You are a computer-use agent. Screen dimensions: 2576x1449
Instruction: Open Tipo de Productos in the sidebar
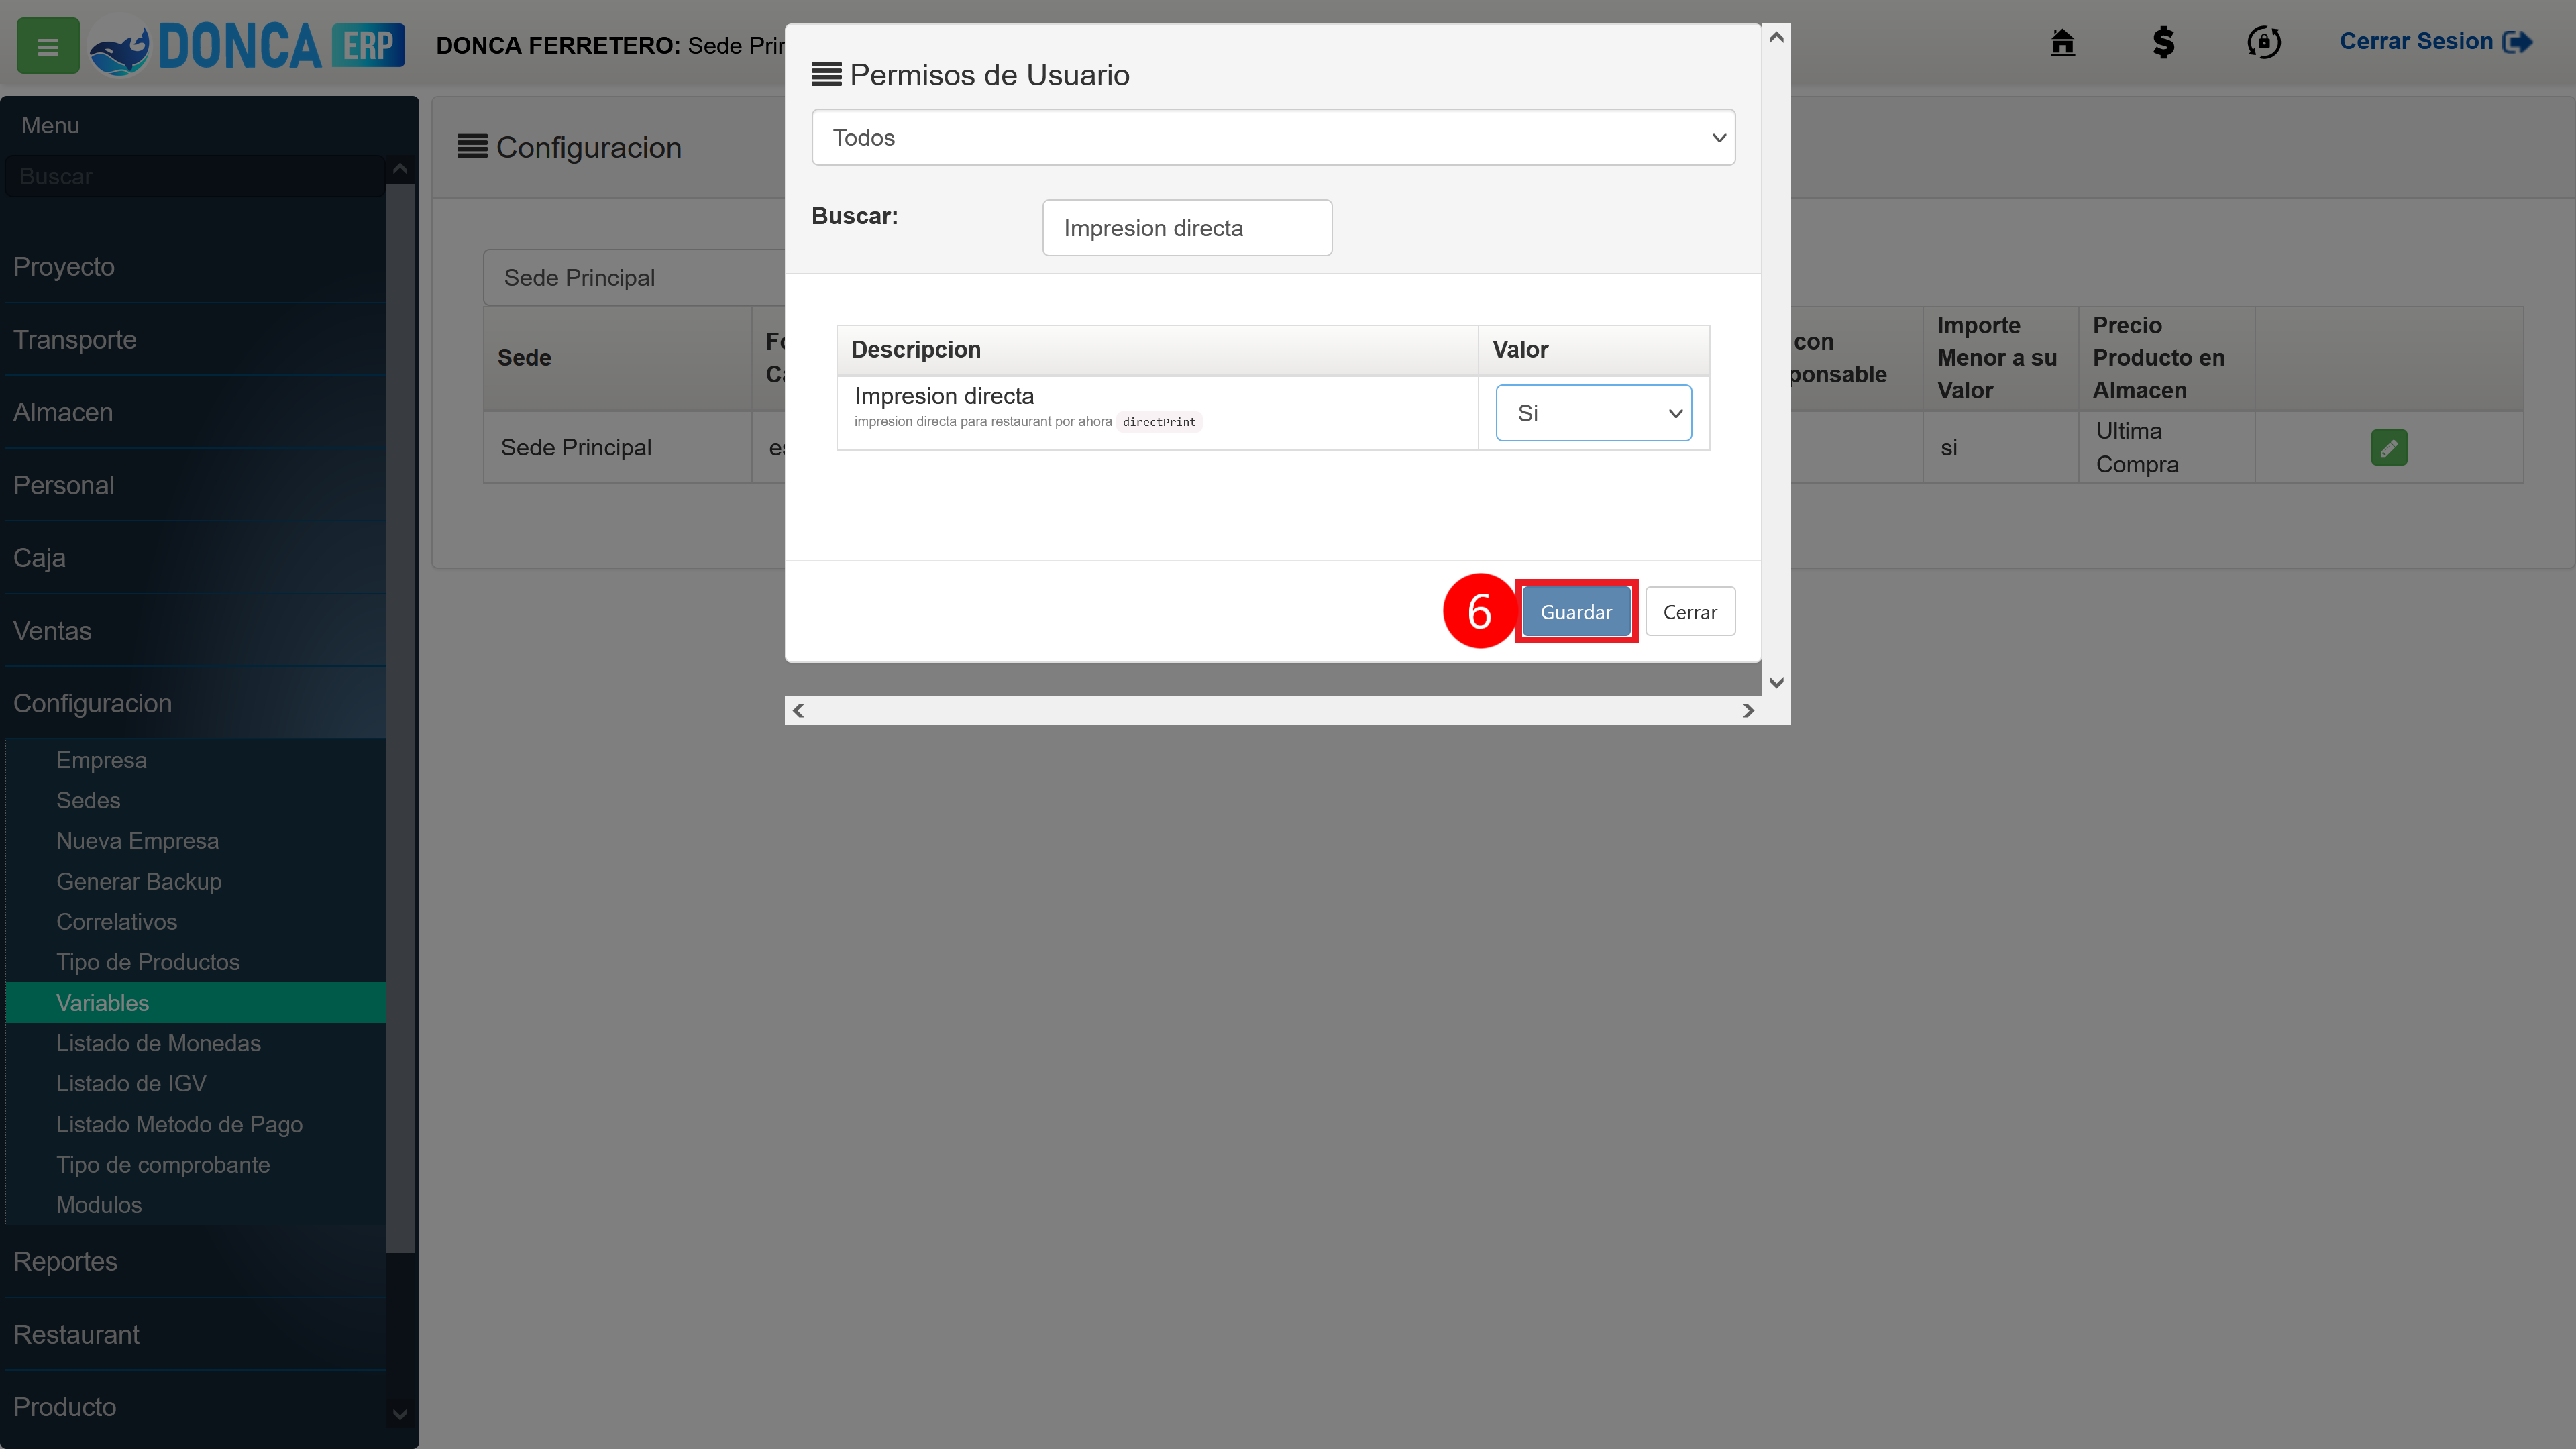(196, 962)
